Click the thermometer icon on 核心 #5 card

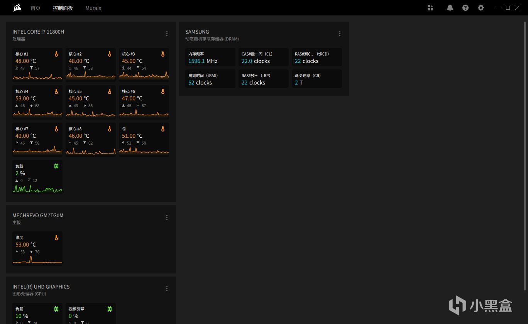[x=110, y=91]
